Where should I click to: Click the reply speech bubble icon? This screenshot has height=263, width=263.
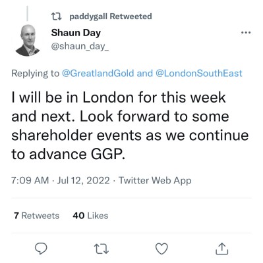point(41,249)
